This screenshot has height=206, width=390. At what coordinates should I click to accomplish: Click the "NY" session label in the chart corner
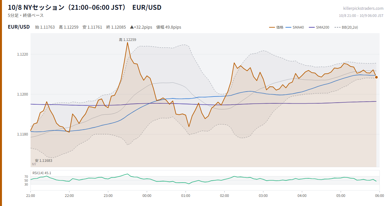tap(34, 164)
